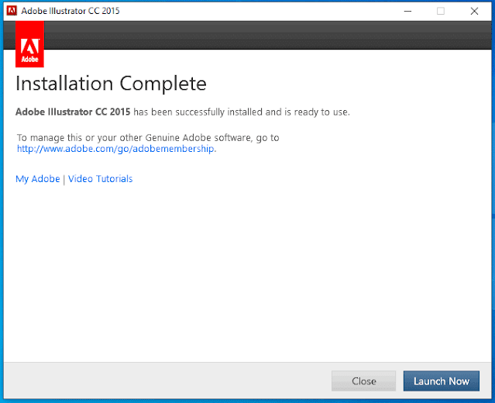Image resolution: width=495 pixels, height=403 pixels.
Task: Close the installer window with X
Action: pos(474,11)
